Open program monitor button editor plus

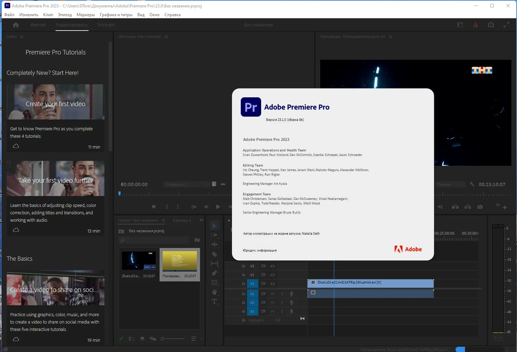tap(505, 208)
